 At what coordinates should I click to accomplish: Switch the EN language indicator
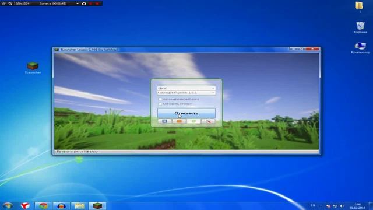click(x=312, y=205)
